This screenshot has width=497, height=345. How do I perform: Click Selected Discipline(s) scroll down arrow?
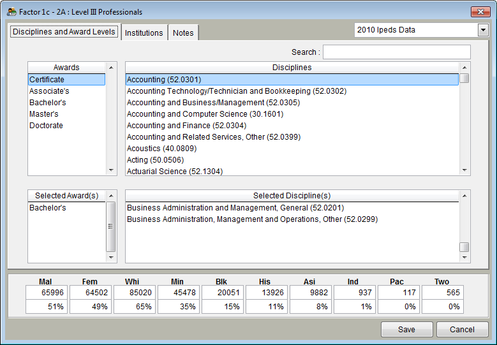click(464, 257)
